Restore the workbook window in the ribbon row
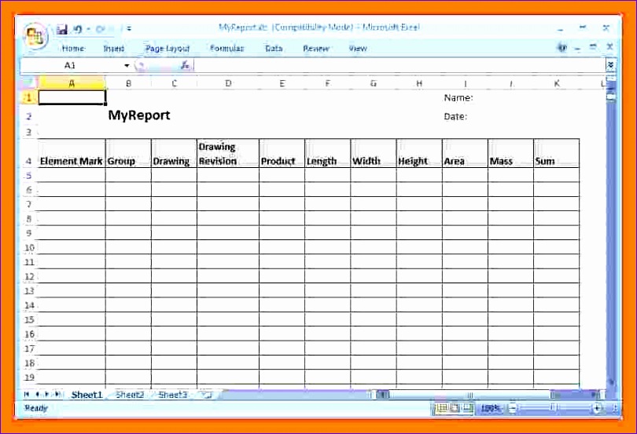637x434 pixels. (593, 47)
